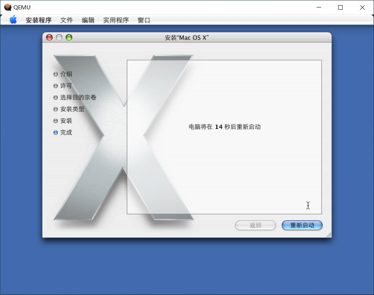Click the green zoom button on installer window
374x295 pixels.
tap(69, 37)
